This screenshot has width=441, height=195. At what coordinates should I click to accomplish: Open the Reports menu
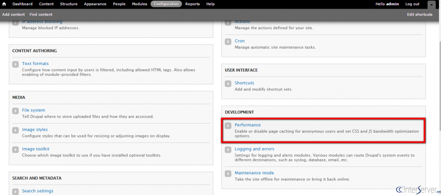[x=193, y=4]
